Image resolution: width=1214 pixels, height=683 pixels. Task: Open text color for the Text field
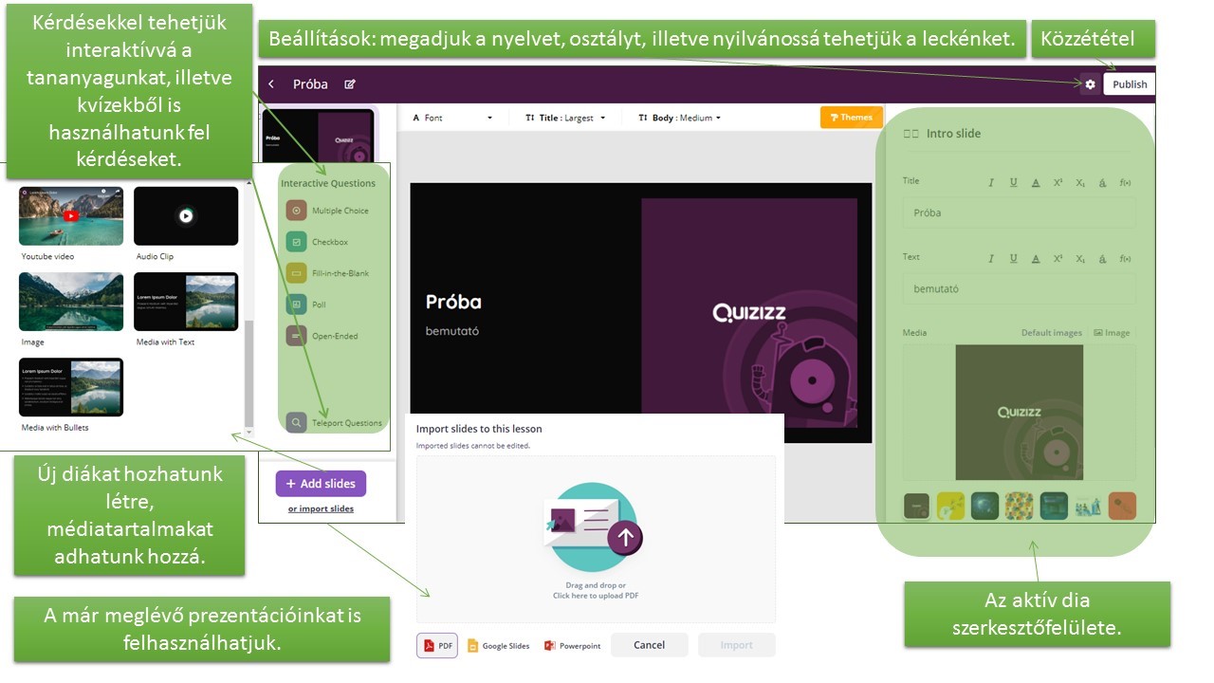click(x=1035, y=258)
